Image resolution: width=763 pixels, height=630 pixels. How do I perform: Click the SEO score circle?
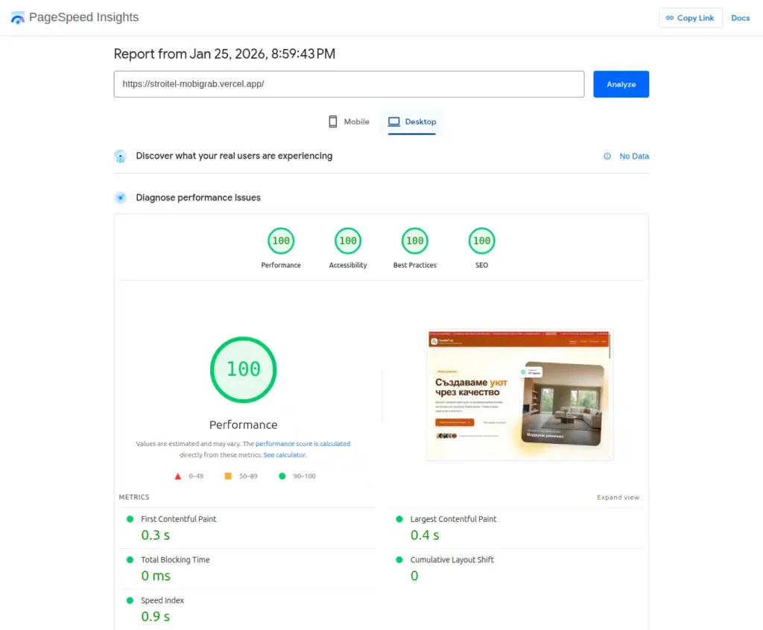coord(481,241)
